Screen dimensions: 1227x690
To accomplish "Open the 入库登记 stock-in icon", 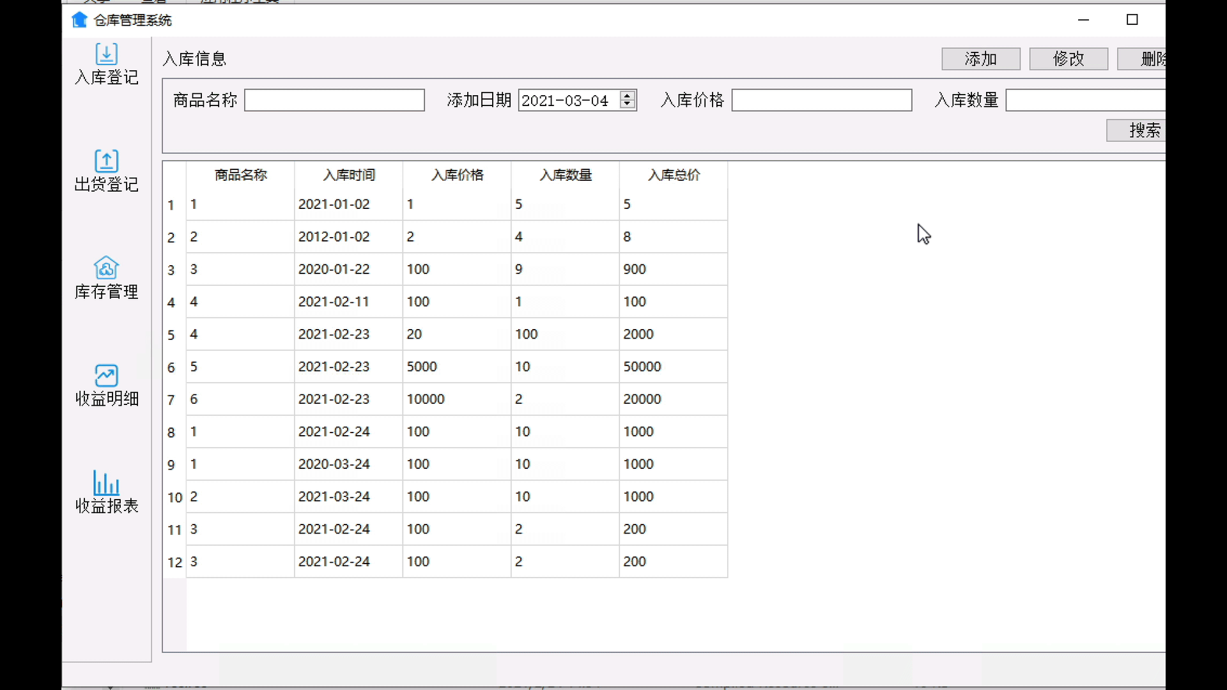I will point(106,54).
